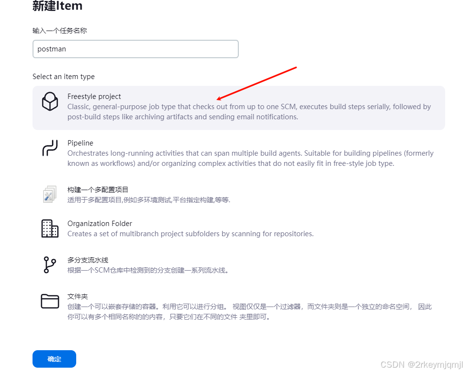Click the 文件夹 folder icon
This screenshot has height=373, width=465.
coord(50,301)
